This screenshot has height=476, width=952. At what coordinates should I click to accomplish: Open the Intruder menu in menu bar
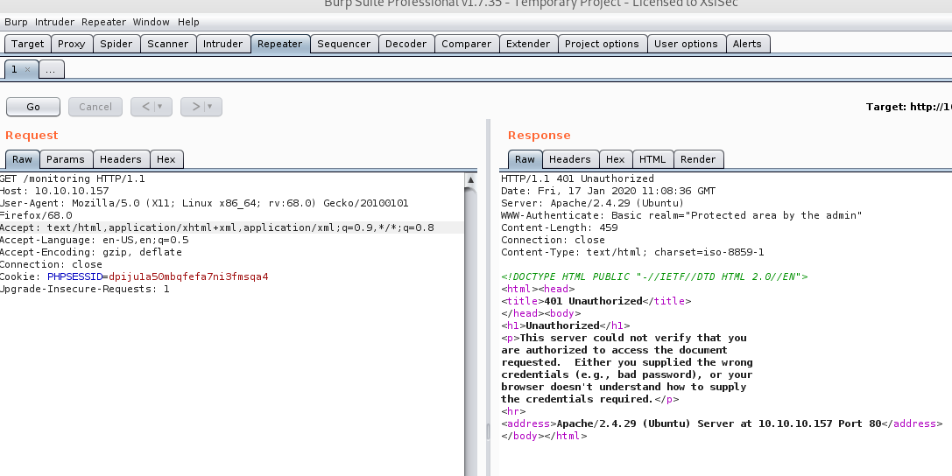(54, 22)
